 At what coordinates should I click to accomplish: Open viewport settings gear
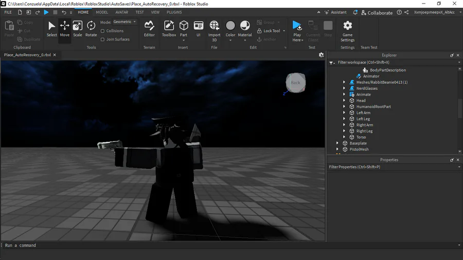tap(321, 55)
